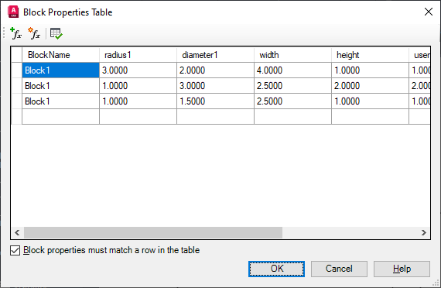This screenshot has height=288, width=441.
Task: Select the BlockName column header
Action: pos(60,55)
